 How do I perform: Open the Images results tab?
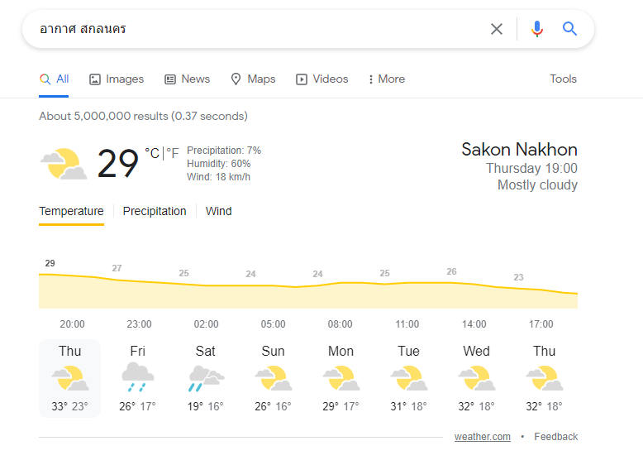pos(117,79)
